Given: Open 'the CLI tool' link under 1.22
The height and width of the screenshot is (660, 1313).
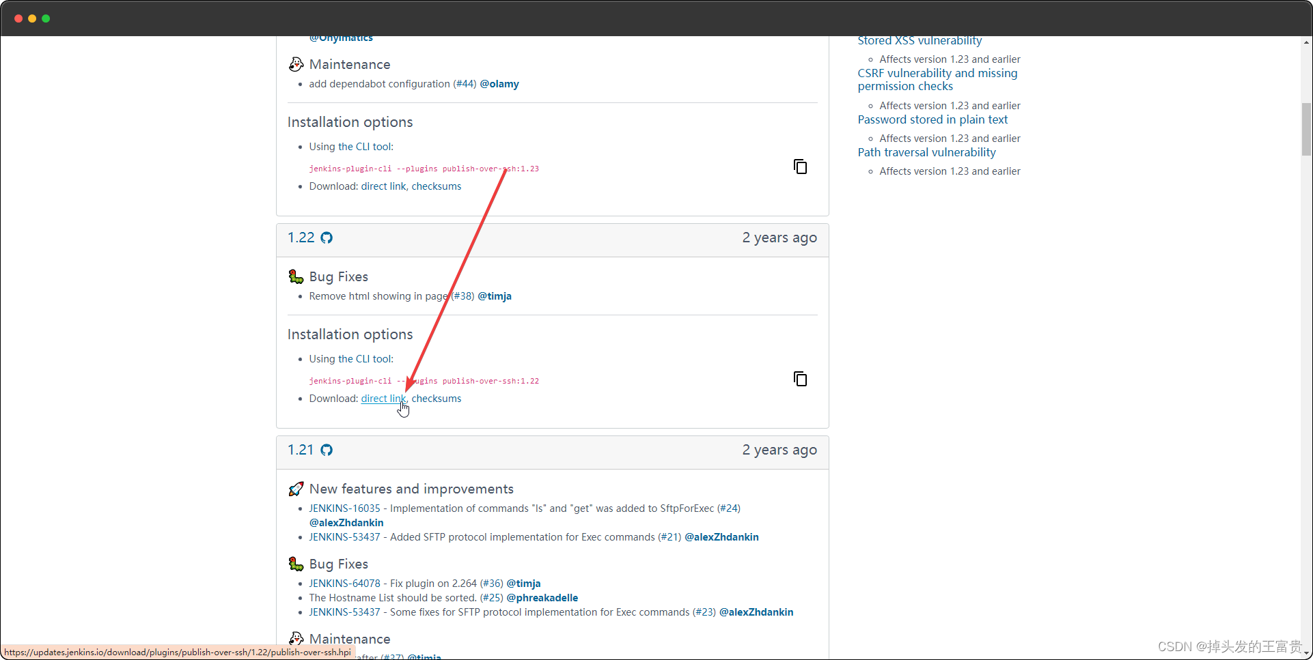Looking at the screenshot, I should 365,359.
